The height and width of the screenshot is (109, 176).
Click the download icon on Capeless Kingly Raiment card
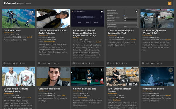tap(158, 64)
